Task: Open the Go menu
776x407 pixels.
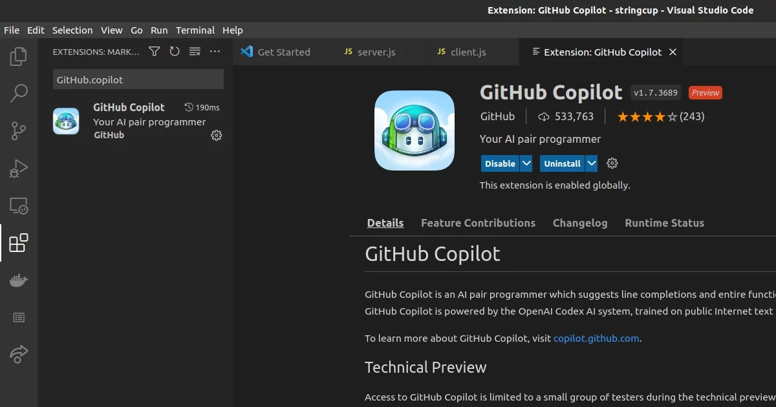Action: (x=136, y=30)
